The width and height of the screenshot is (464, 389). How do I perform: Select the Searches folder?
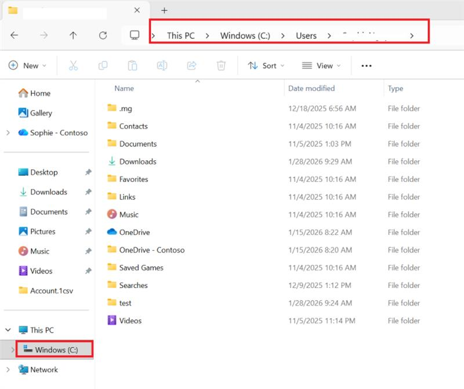[x=127, y=285]
